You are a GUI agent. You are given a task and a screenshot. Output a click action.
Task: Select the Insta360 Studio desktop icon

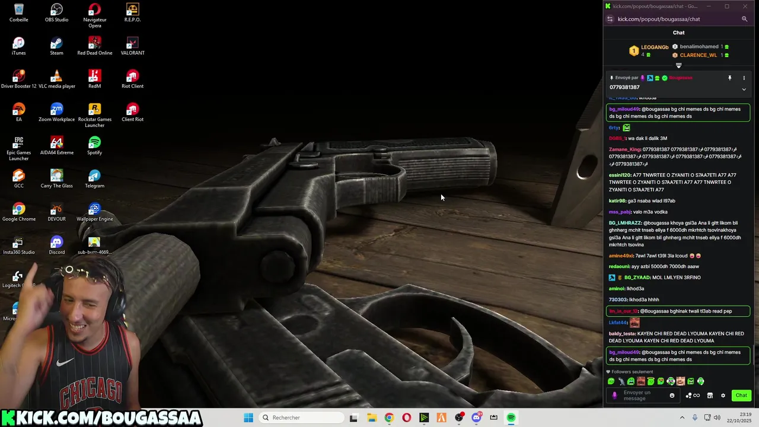click(19, 245)
